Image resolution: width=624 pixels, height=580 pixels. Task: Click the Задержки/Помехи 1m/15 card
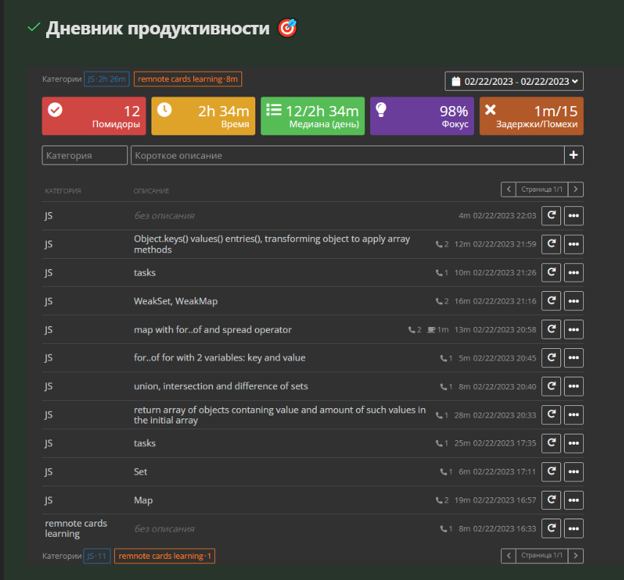tap(531, 116)
